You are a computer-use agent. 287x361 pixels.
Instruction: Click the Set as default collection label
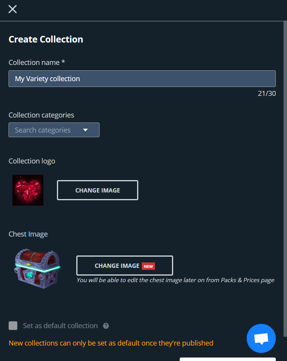click(x=60, y=326)
